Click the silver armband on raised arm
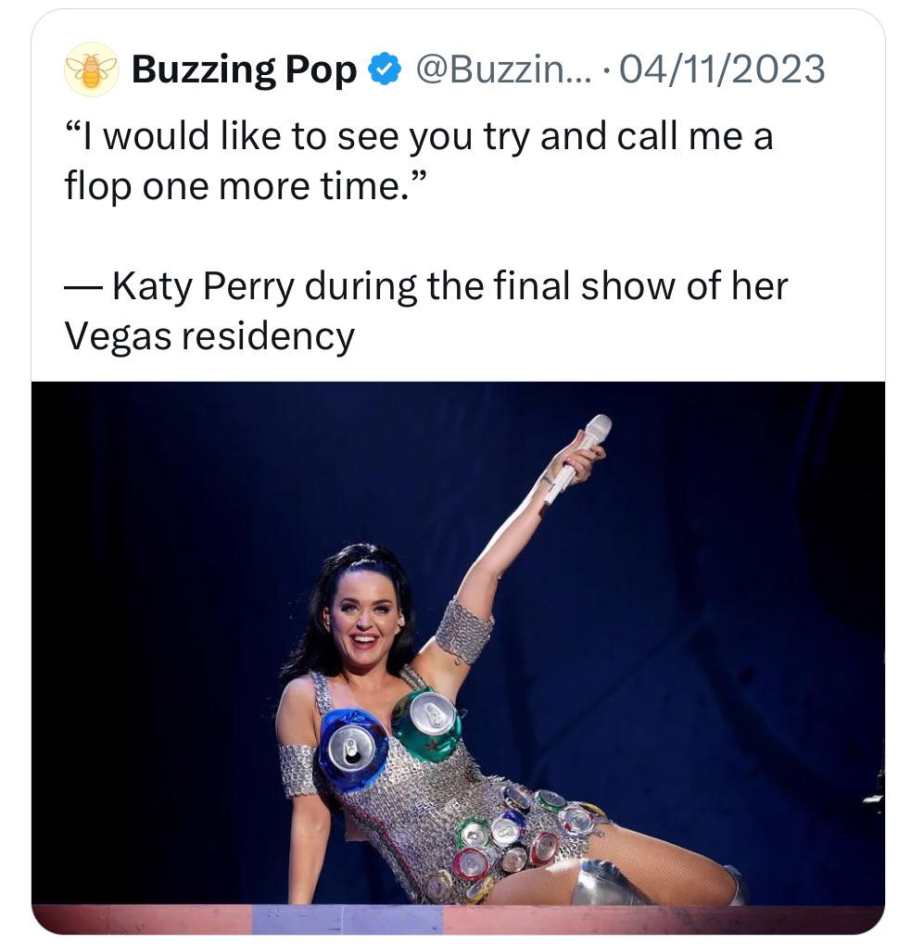The width and height of the screenshot is (911, 944). click(x=463, y=630)
